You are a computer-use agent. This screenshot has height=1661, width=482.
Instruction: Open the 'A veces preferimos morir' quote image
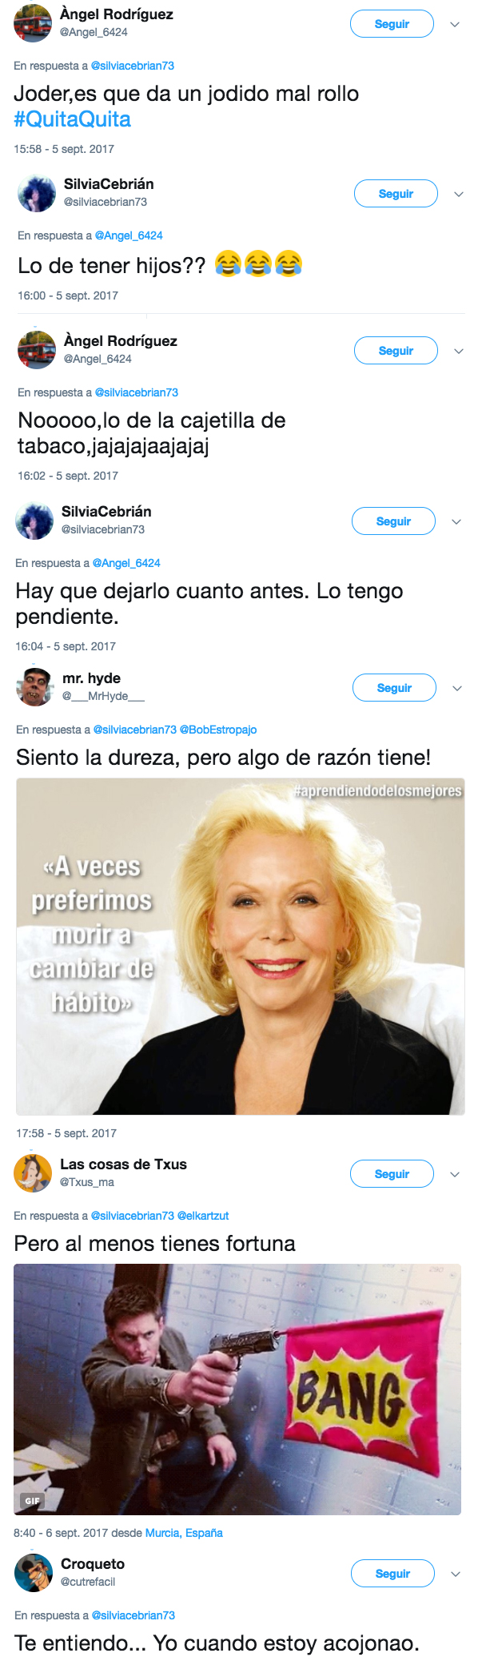[240, 947]
